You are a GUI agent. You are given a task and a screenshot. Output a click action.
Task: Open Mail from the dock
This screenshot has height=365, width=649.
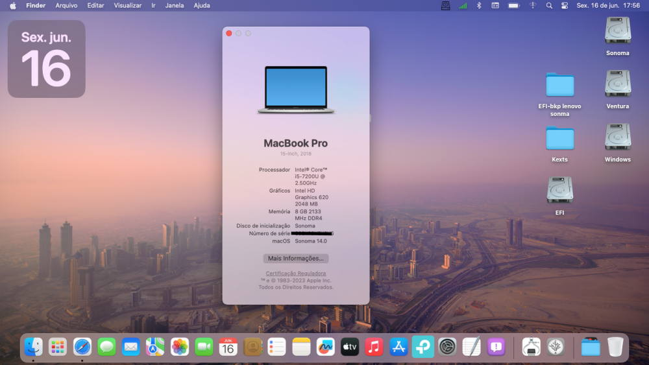(x=131, y=347)
